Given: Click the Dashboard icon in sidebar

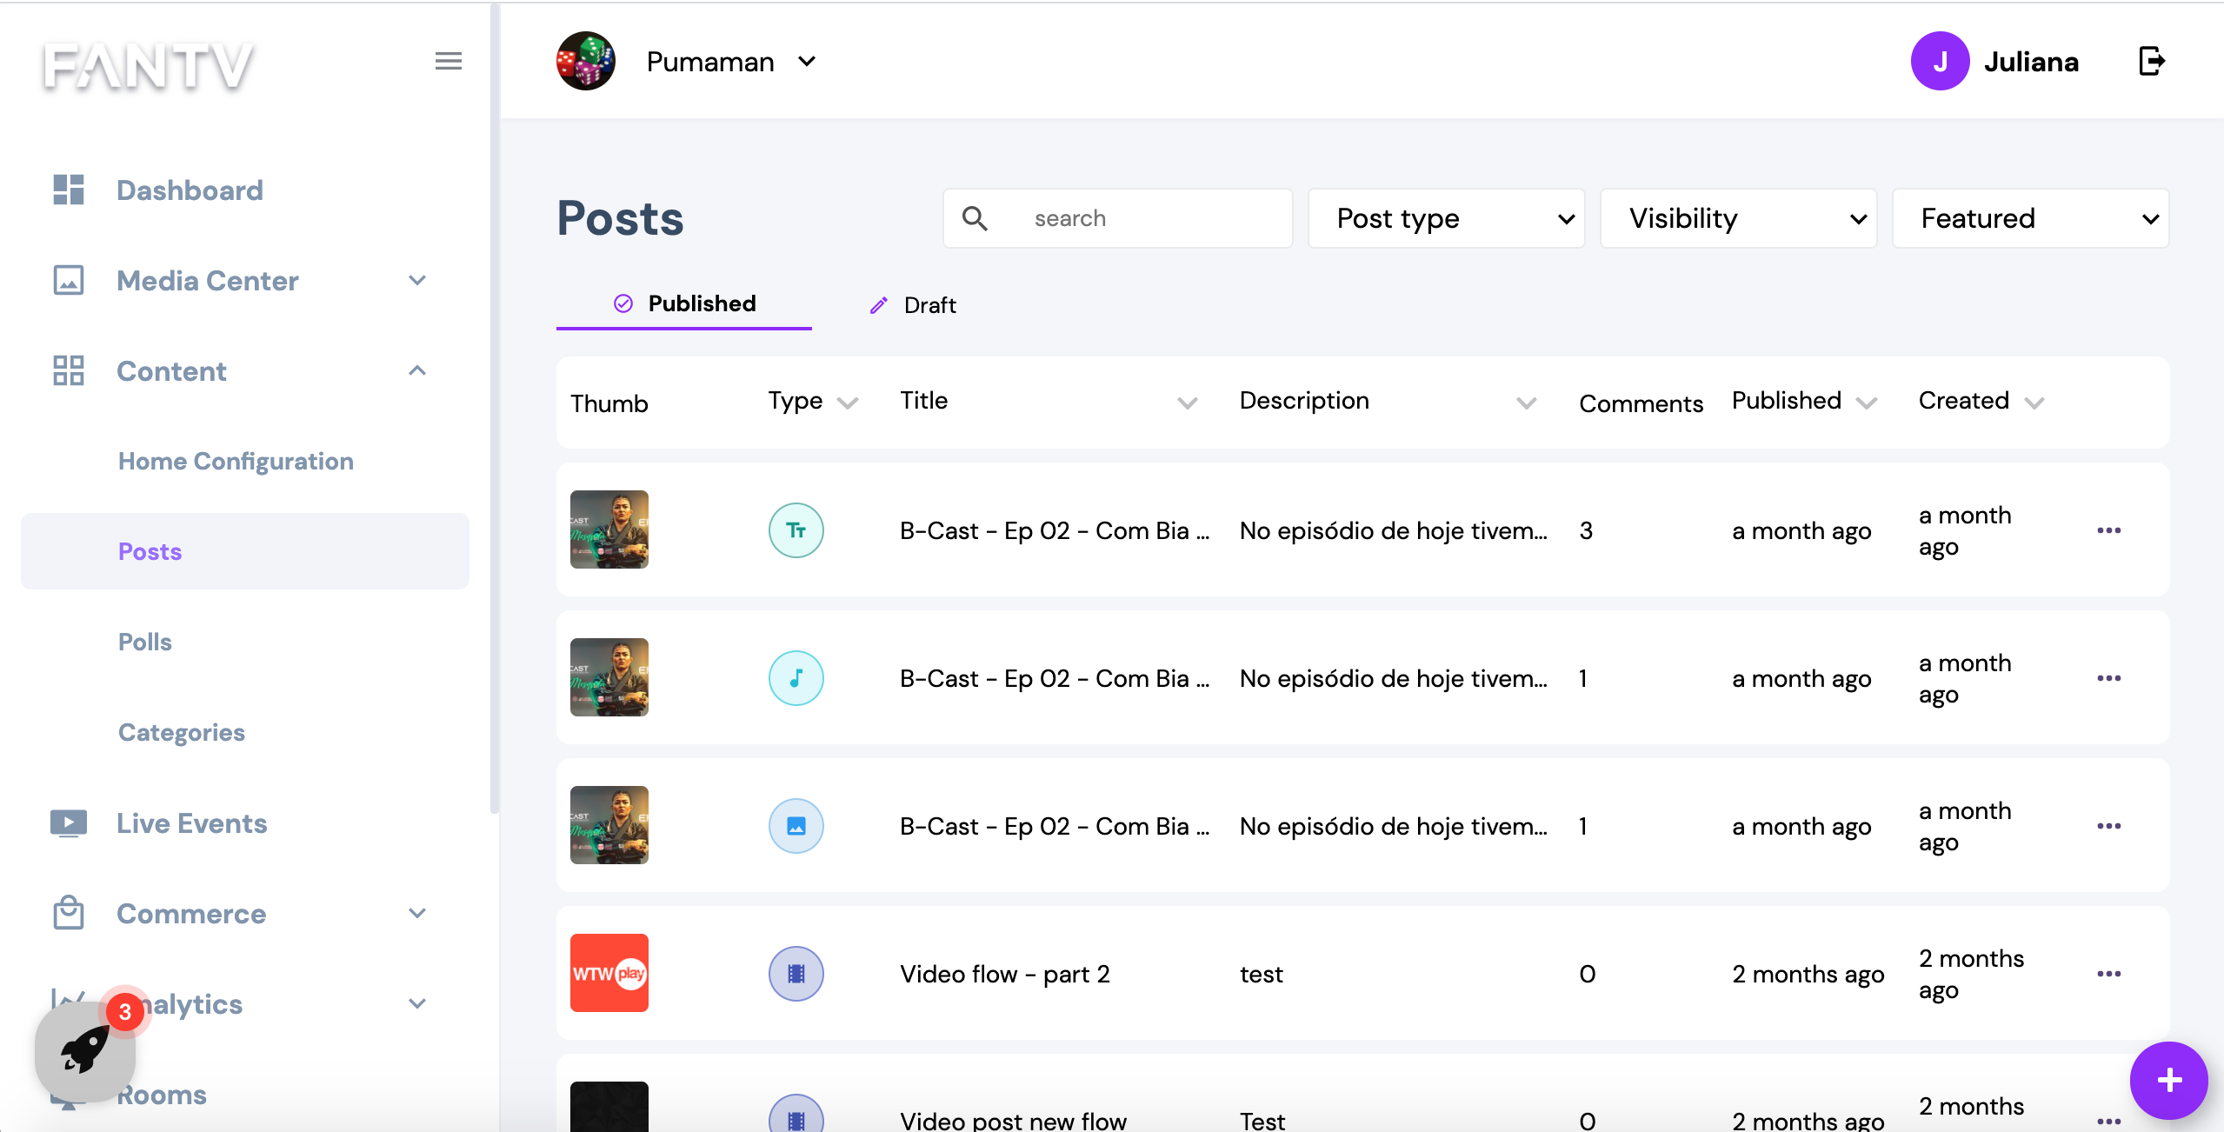Looking at the screenshot, I should (69, 190).
